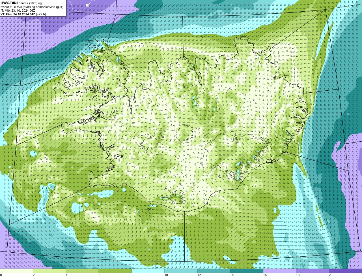The image size is (362, 277).
Task: Choose the 14–16 m/s dark teal swatch
Action: pyautogui.click(x=247, y=271)
